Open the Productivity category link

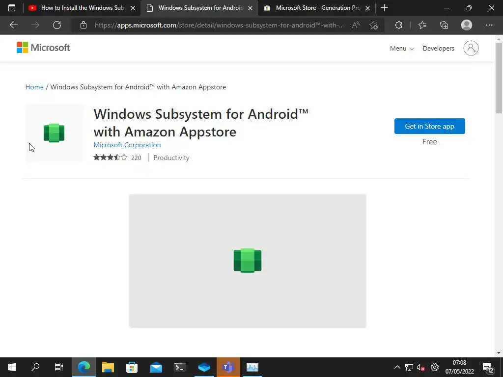click(171, 158)
